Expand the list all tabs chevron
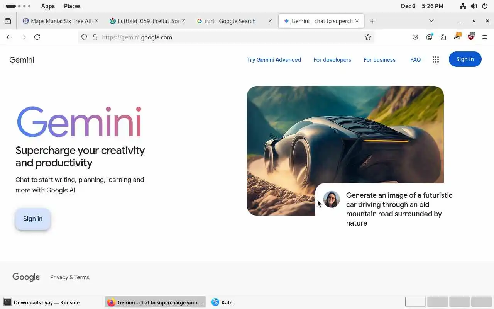The image size is (494, 309). [x=431, y=21]
